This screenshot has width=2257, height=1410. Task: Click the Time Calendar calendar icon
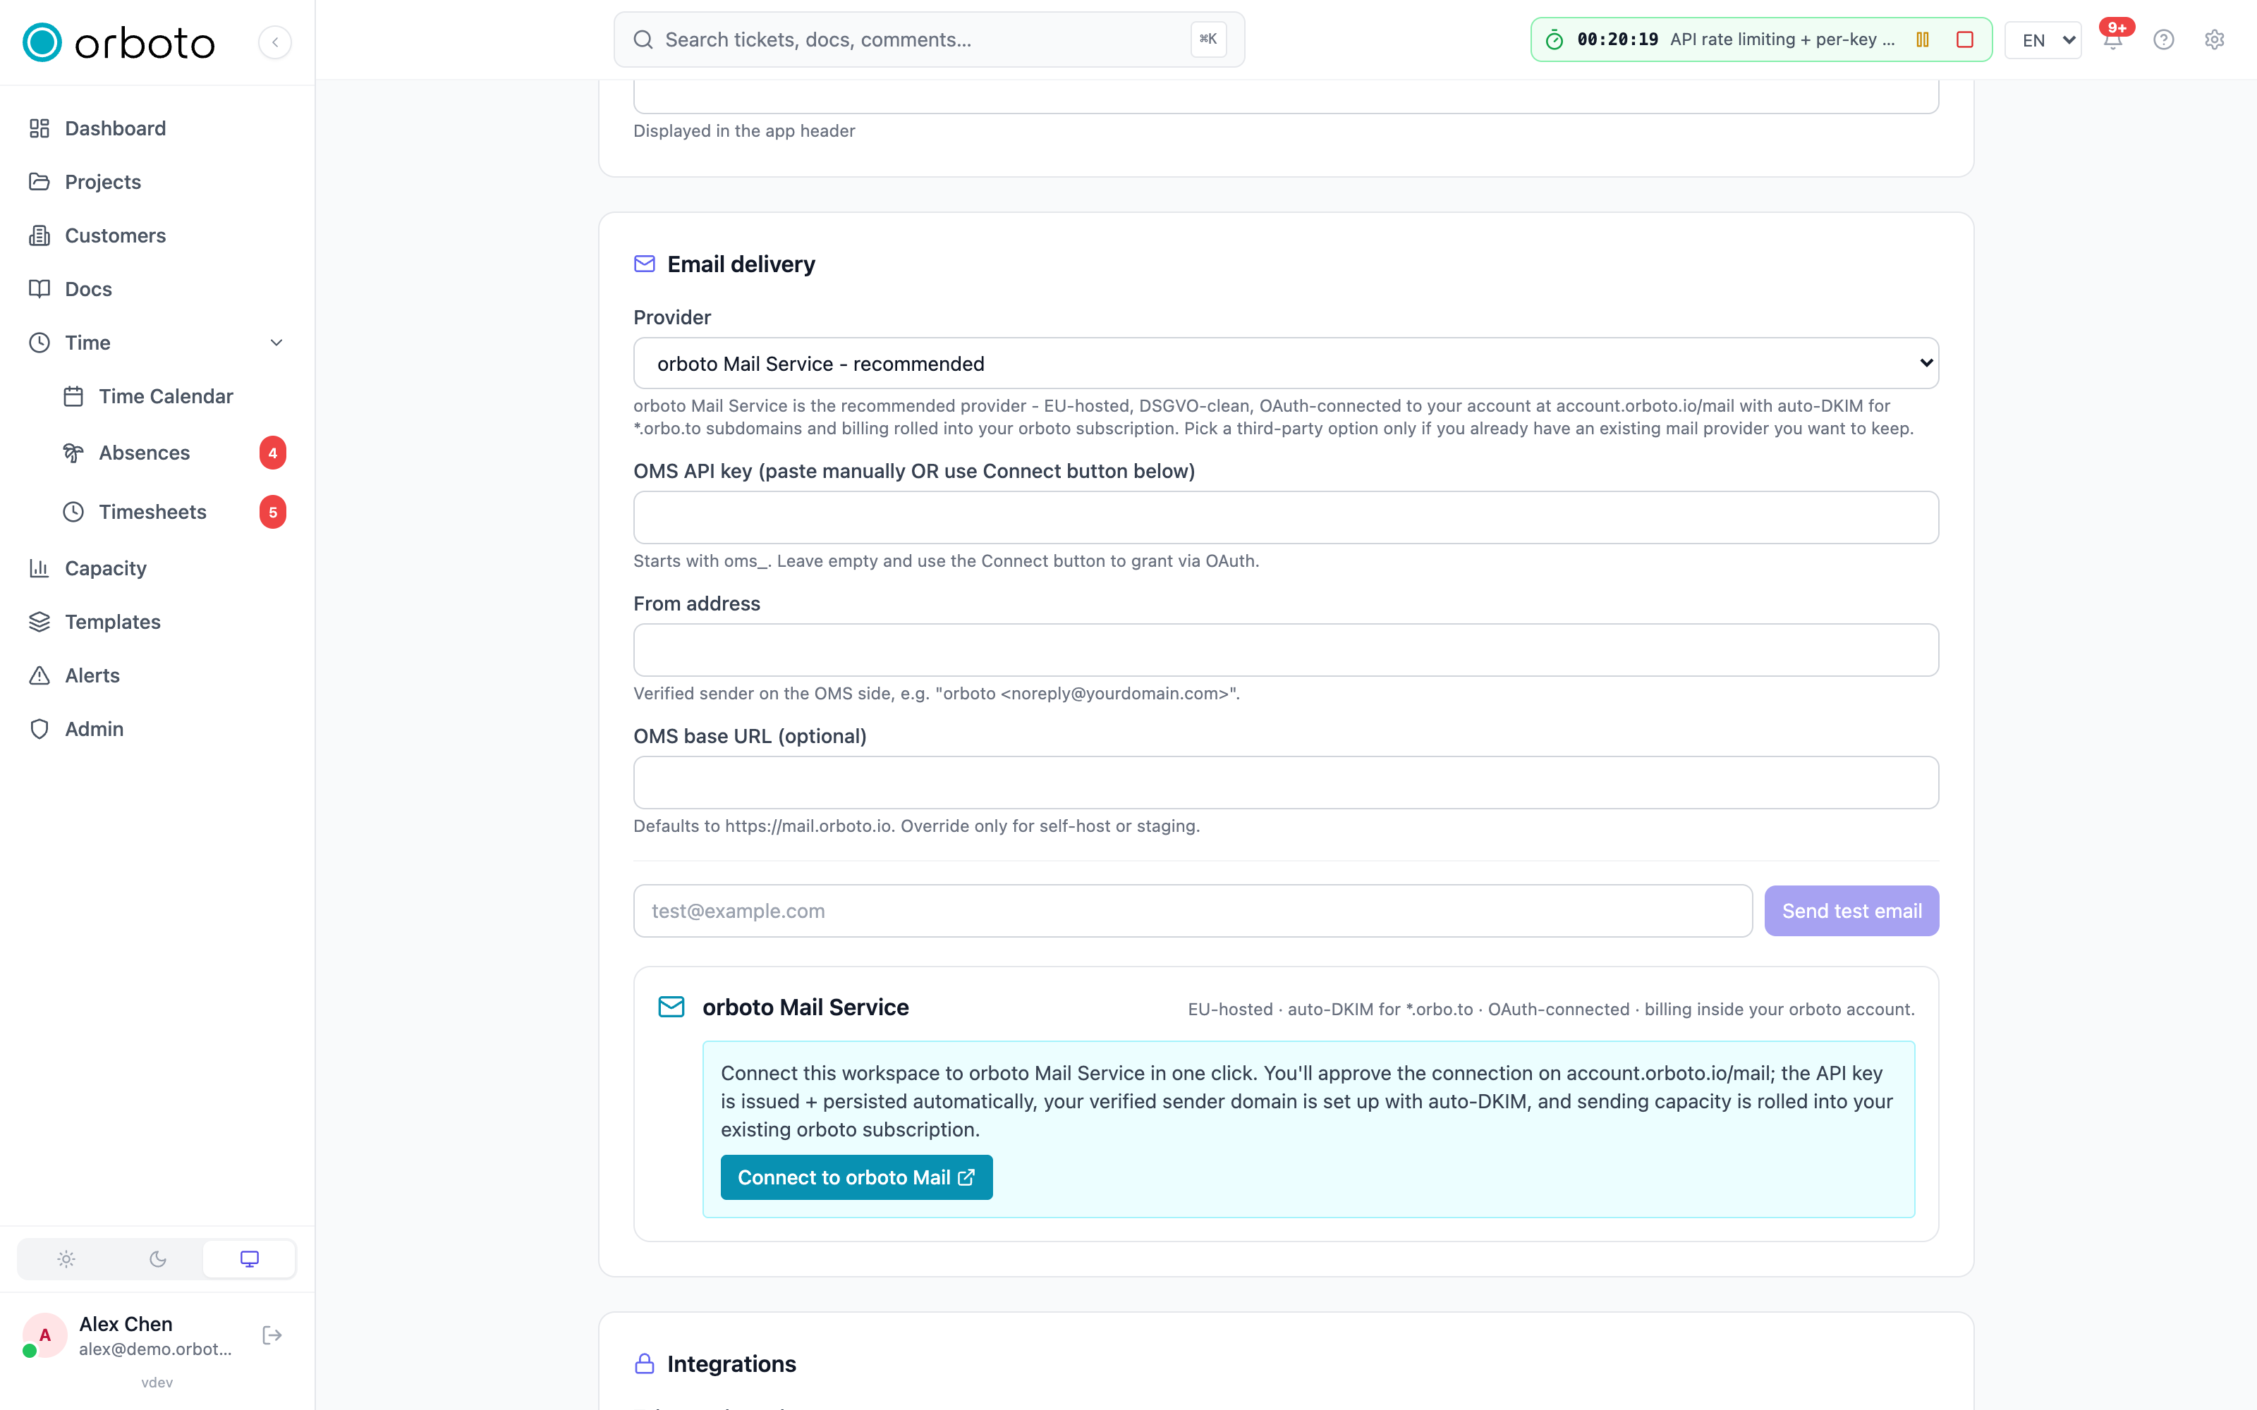73,396
